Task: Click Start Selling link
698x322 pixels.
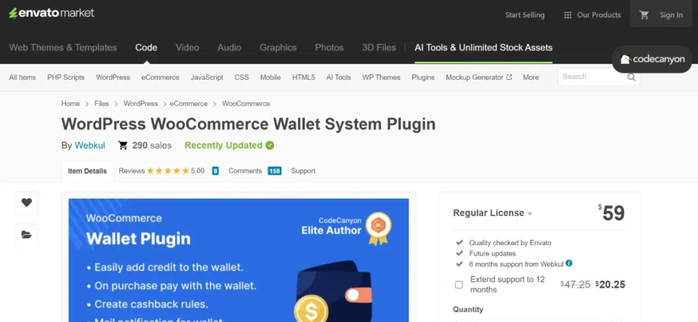Action: tap(525, 15)
